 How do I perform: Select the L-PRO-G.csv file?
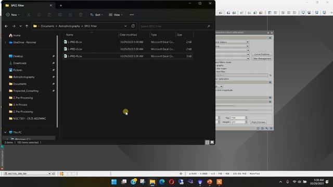click(127, 49)
